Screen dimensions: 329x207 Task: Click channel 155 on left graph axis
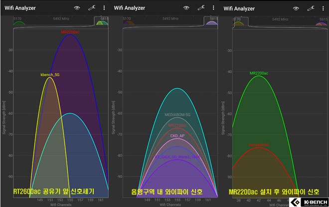pyautogui.click(x=70, y=200)
